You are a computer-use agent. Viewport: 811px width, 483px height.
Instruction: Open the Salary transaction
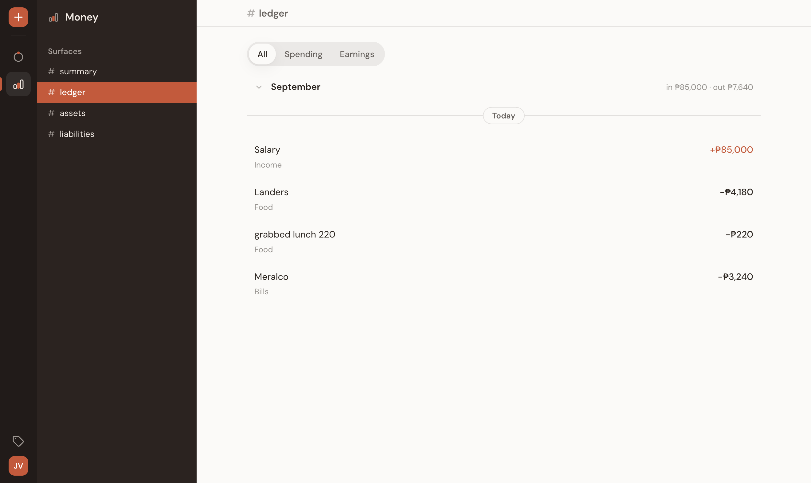coord(503,157)
